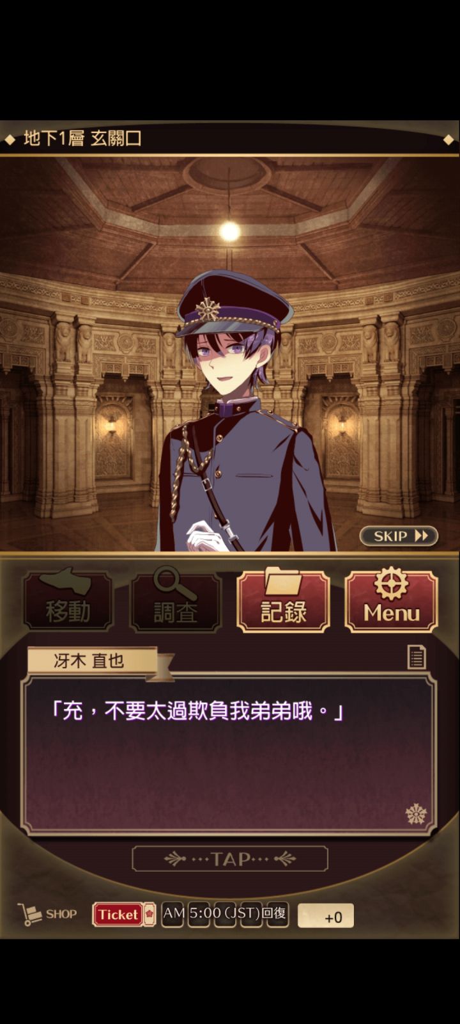Click the dialogue text box

(229, 755)
